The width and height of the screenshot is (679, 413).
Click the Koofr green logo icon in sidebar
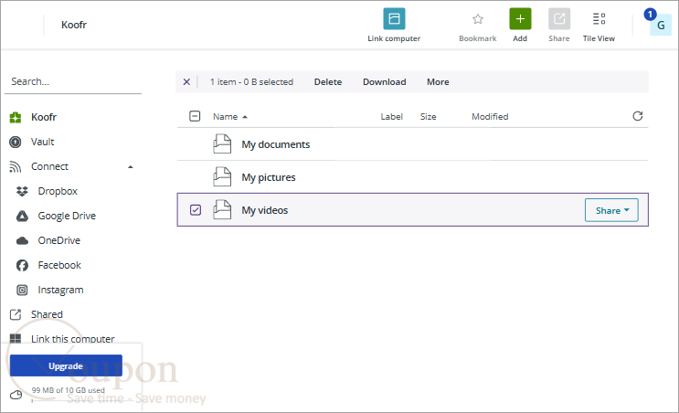tap(16, 117)
